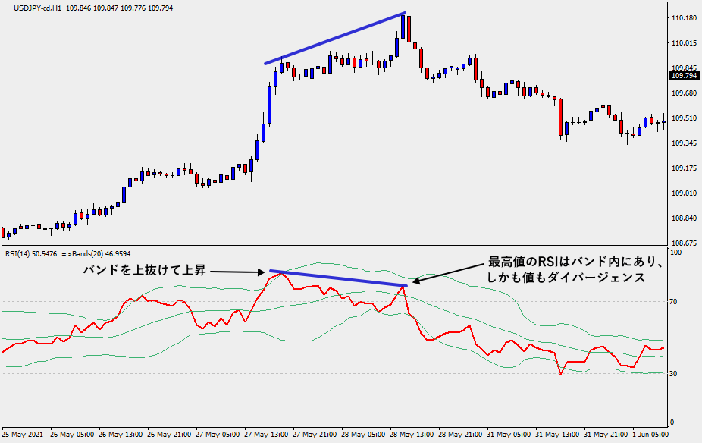The image size is (702, 443).
Task: Click the blue trend line above candles
Action: (x=334, y=39)
